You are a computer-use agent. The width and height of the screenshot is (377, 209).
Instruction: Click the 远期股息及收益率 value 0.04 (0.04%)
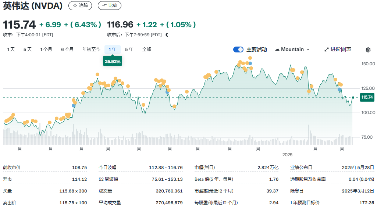[x=362, y=179]
